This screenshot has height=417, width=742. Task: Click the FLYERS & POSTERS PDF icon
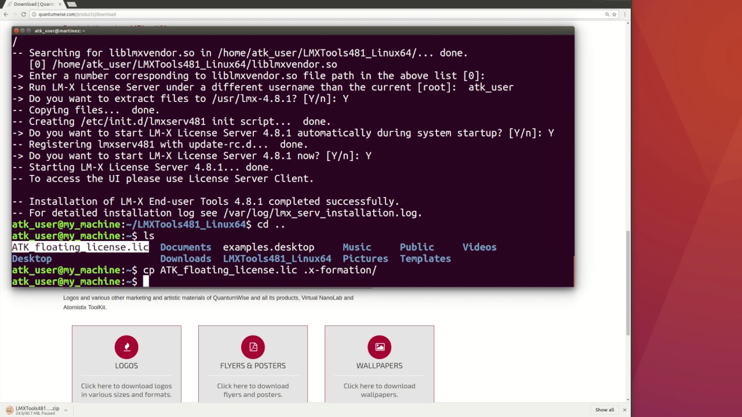pos(253,347)
